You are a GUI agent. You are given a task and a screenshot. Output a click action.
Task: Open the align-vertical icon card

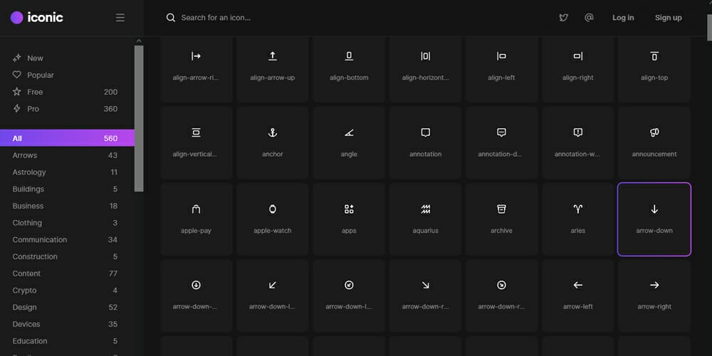click(197, 142)
